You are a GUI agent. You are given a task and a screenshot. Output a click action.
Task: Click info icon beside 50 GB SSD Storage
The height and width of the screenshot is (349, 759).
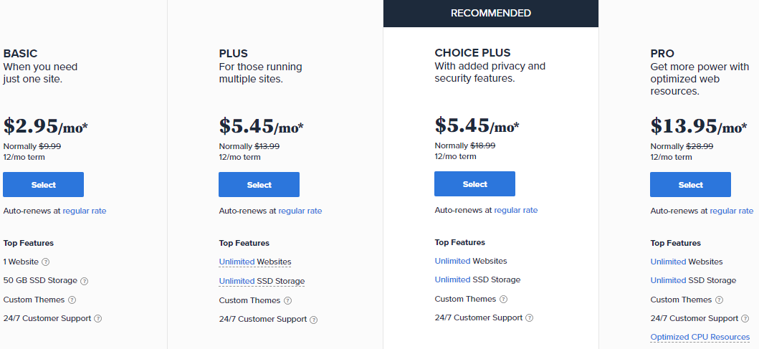[84, 281]
